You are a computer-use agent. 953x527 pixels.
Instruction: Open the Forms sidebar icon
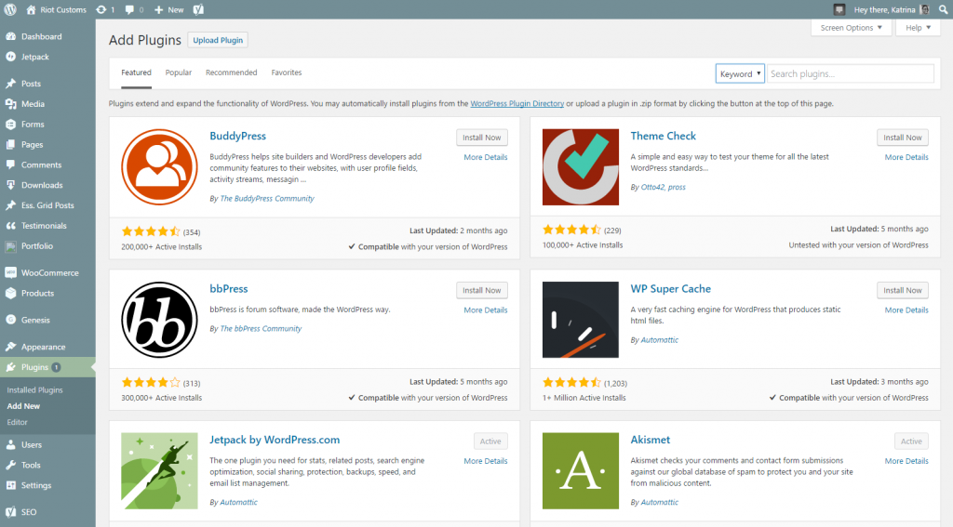(x=11, y=124)
